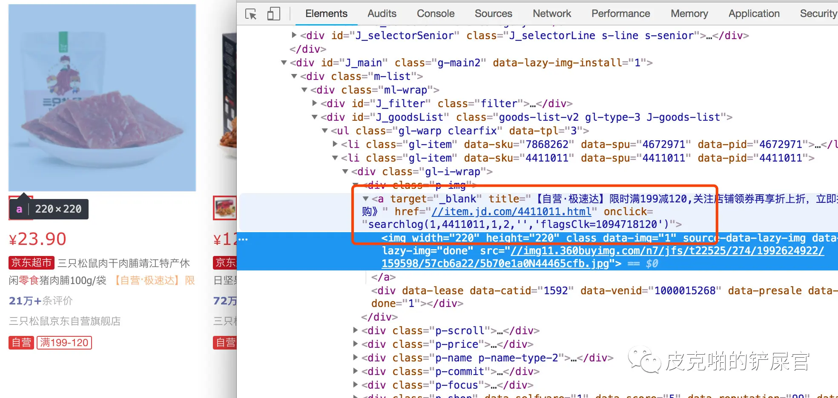Expand the p-focus div node
Viewport: 838px width, 398px height.
(x=356, y=384)
